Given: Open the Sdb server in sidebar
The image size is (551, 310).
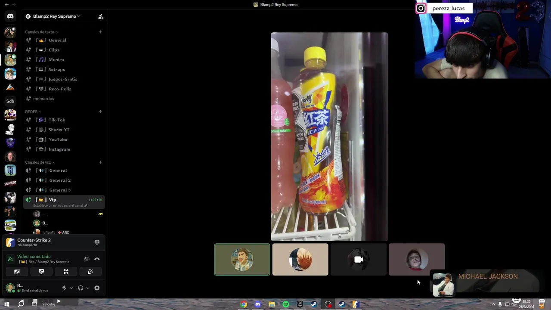Looking at the screenshot, I should [10, 101].
